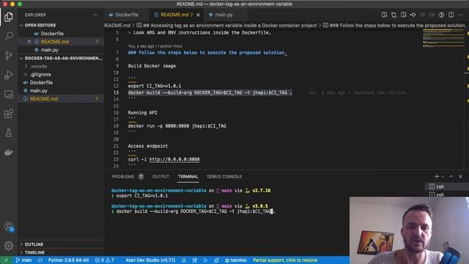Screen dimensions: 469x264
Task: Click the split editor icon
Action: (451, 15)
